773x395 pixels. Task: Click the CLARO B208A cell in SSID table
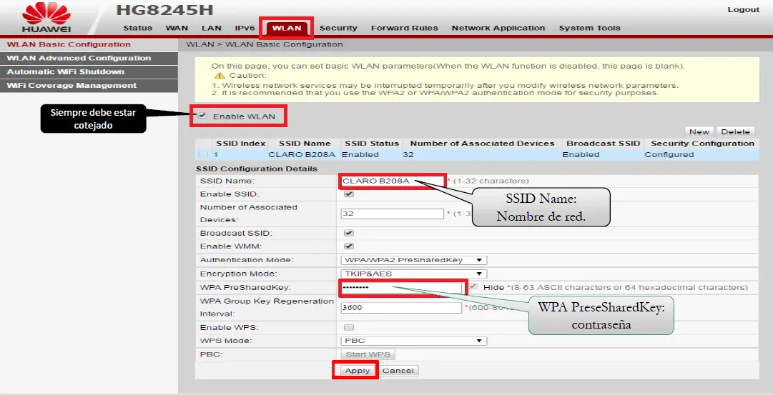pos(302,155)
